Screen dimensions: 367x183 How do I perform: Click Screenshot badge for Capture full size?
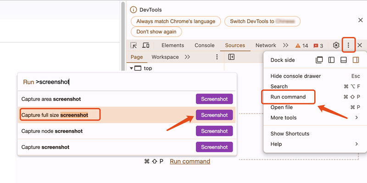point(214,115)
